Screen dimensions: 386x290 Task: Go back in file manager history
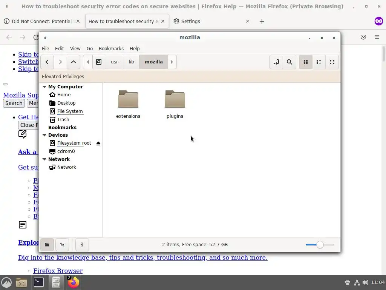point(47,62)
